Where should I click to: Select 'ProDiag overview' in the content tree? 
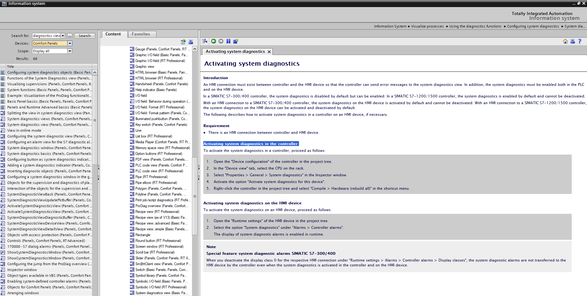pyautogui.click(x=161, y=206)
